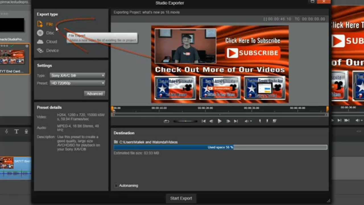Click the microphone voice-over icon in background toolbar
The image size is (364, 205).
coord(26,132)
